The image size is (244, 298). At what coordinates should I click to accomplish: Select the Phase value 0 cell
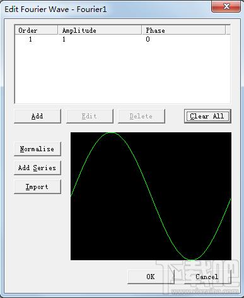pos(148,39)
